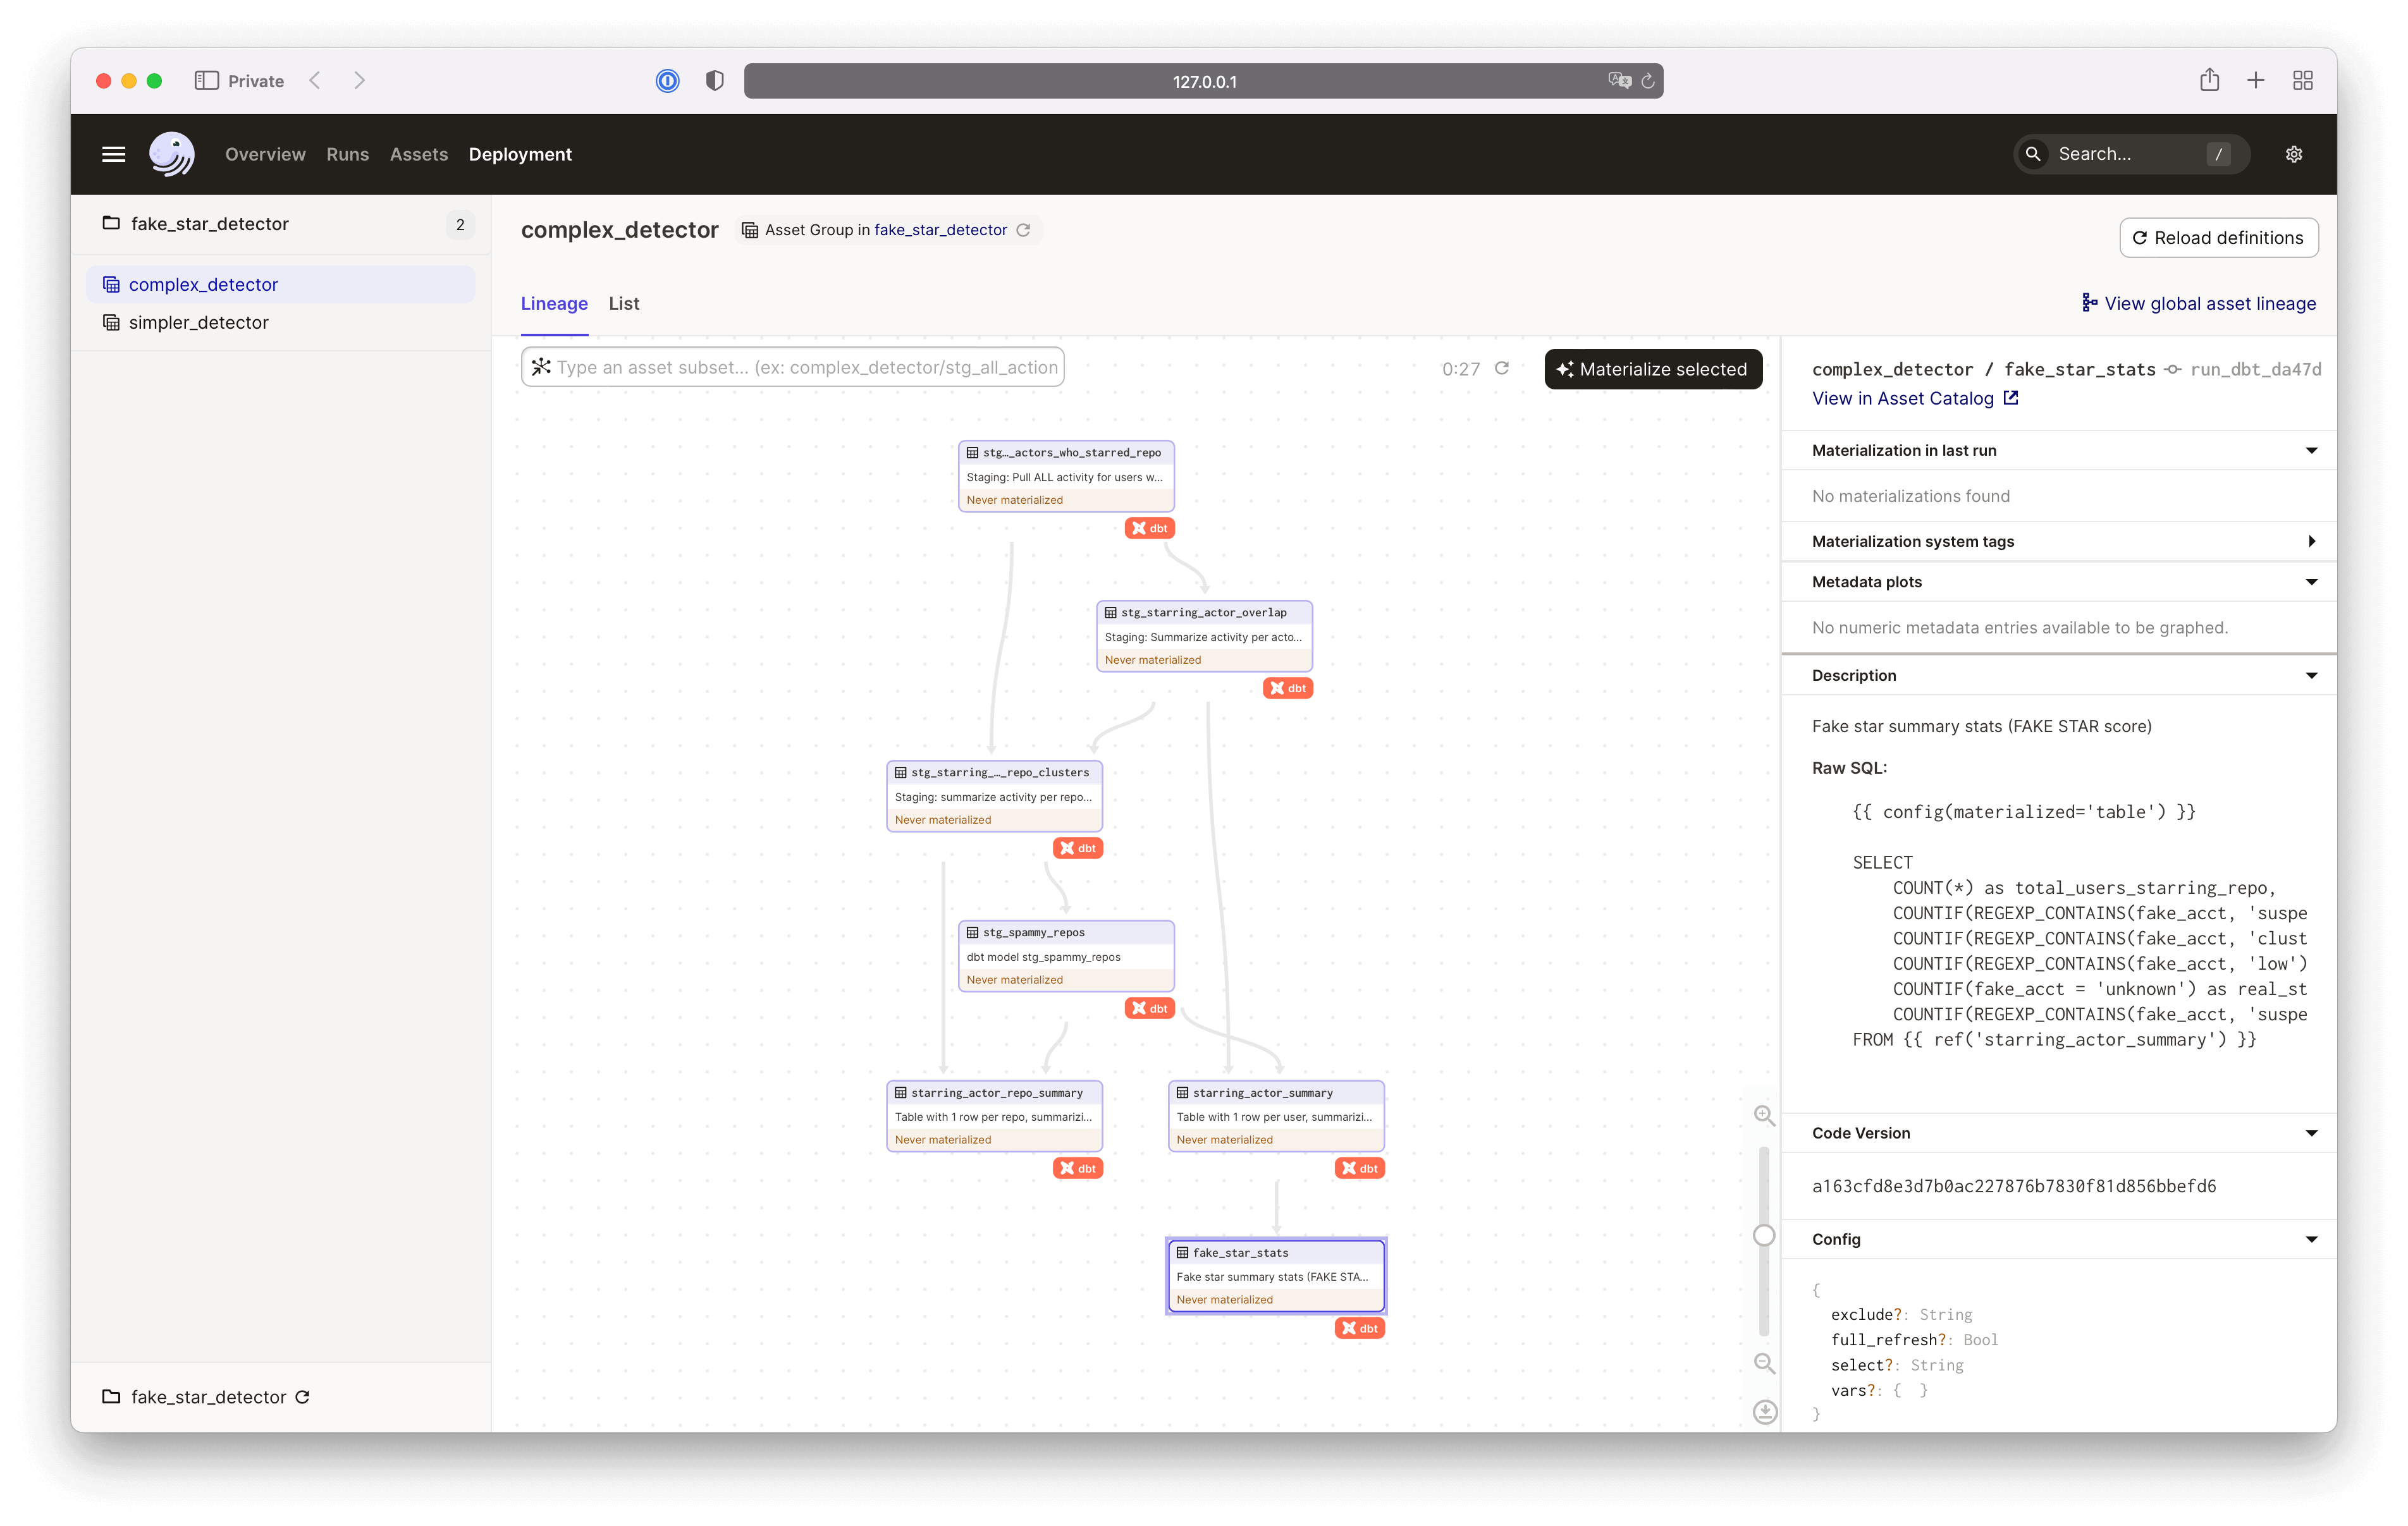Click the Dagster logo icon
The height and width of the screenshot is (1526, 2408).
pos(171,154)
